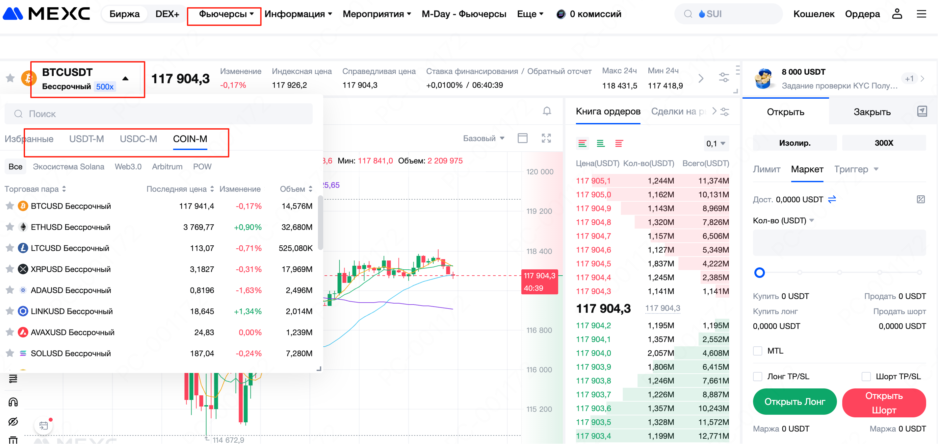Click the KYC reward coins thumbnail
The width and height of the screenshot is (938, 444).
pyautogui.click(x=763, y=78)
